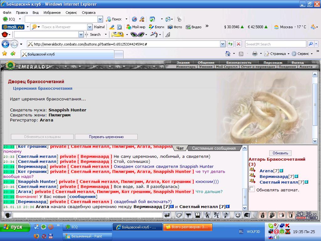Open the smiley emoticons button in chat bar
This screenshot has height=241, width=321.
pyautogui.click(x=238, y=215)
